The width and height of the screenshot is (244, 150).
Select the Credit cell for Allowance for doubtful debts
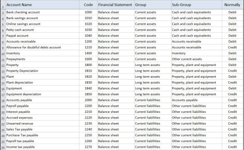(x=232, y=47)
